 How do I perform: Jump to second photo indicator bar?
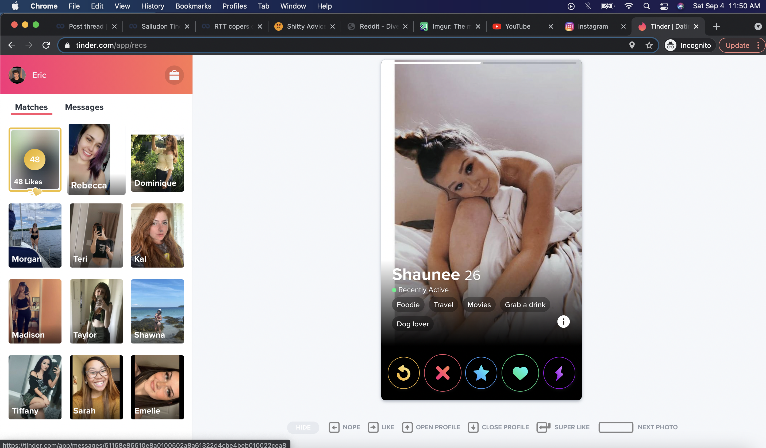click(x=529, y=63)
